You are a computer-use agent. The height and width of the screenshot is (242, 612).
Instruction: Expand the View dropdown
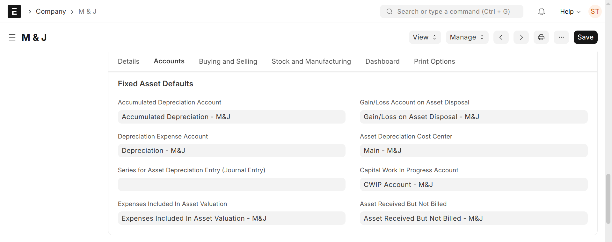coord(425,37)
